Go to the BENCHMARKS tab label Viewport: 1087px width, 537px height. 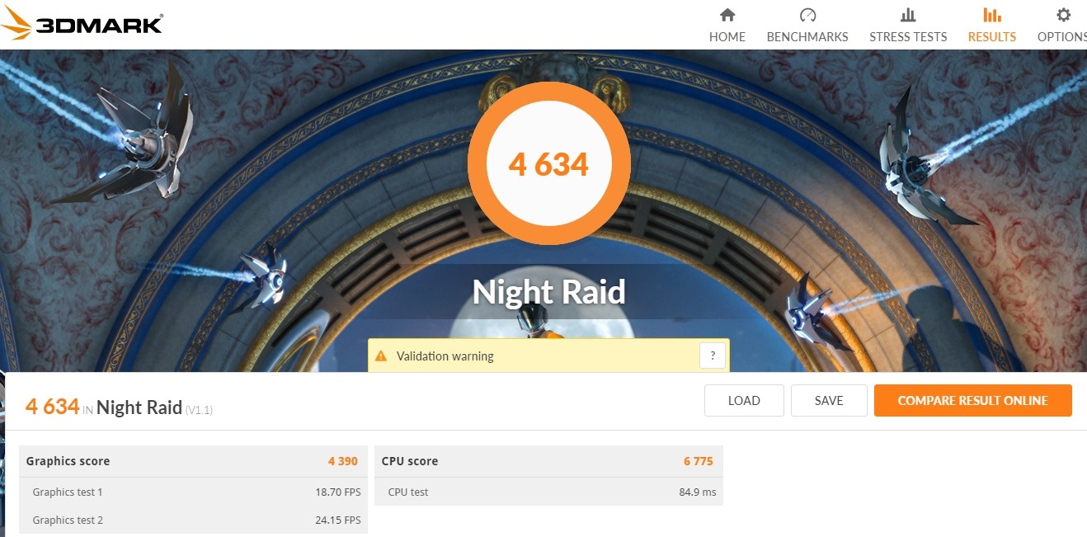[807, 36]
